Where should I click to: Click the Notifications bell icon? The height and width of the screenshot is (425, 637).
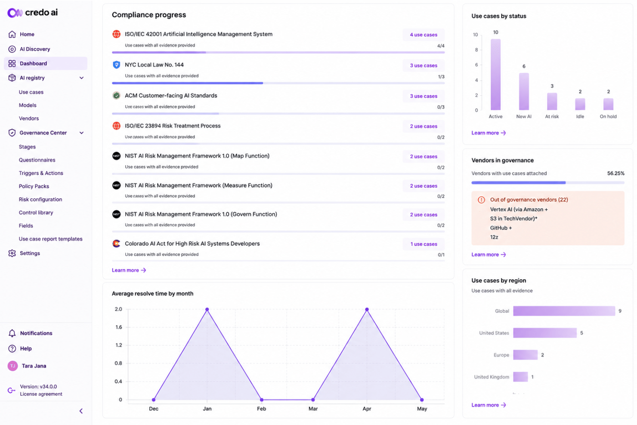pos(12,333)
